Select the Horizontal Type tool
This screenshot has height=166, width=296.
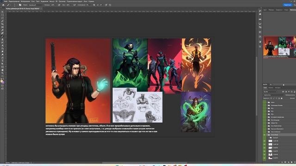coord(2,60)
